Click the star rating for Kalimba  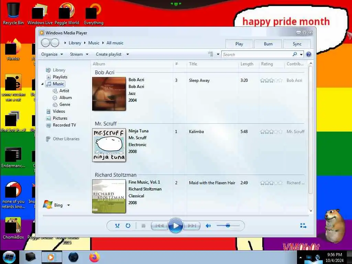271,132
